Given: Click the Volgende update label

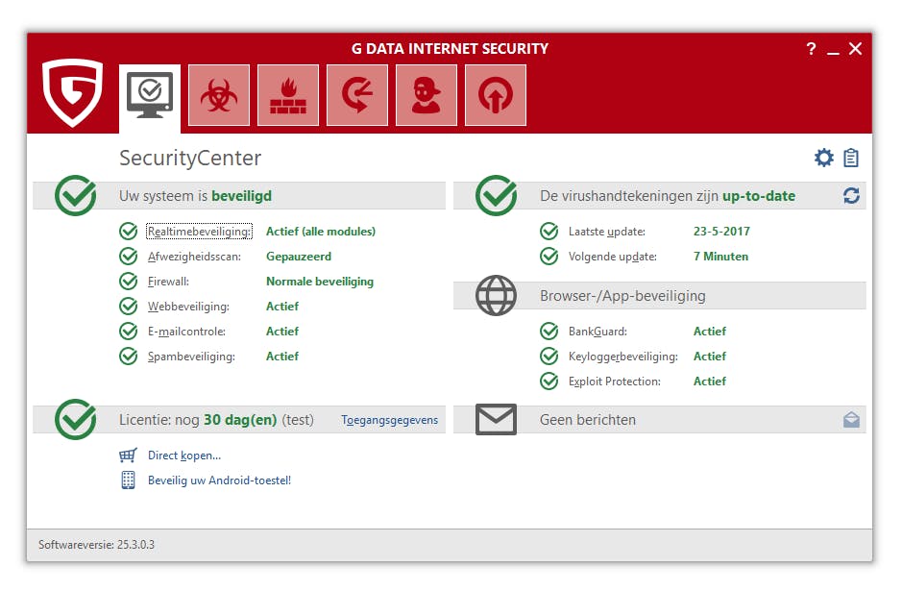Looking at the screenshot, I should pos(613,257).
